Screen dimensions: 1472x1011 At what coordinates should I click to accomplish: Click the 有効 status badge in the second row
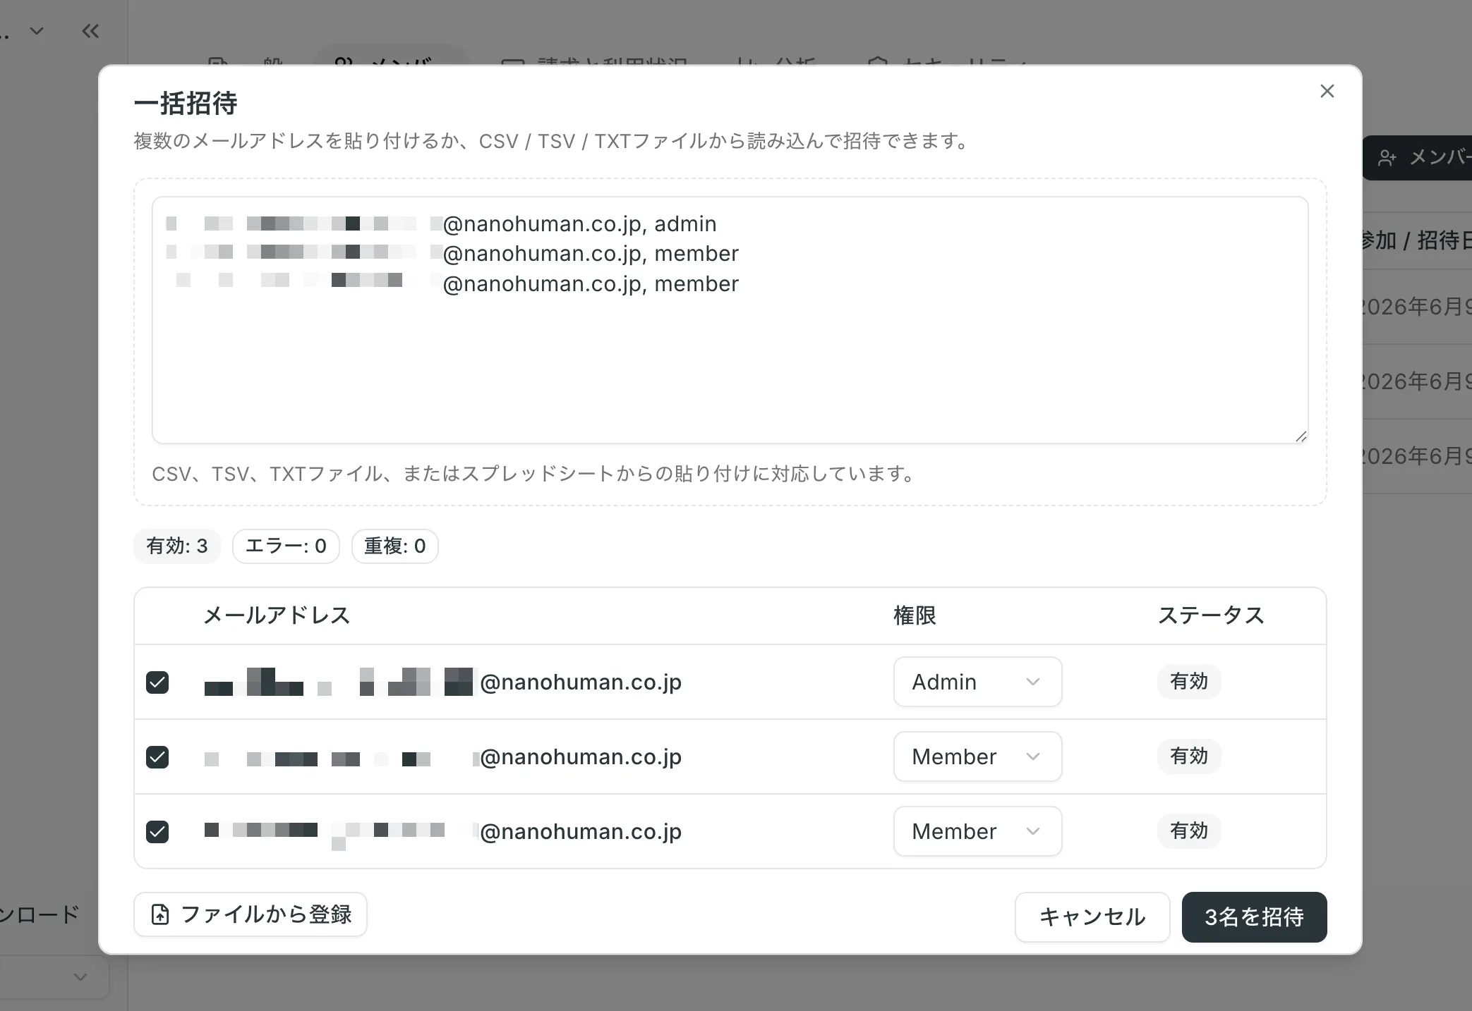[x=1189, y=756]
